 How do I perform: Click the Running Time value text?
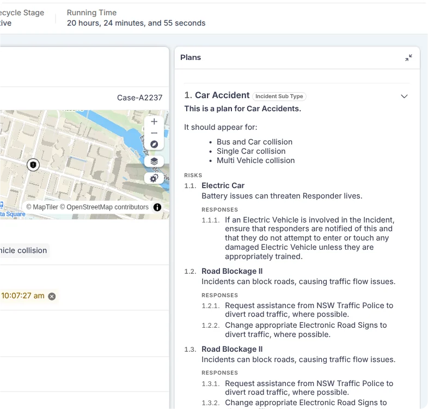pyautogui.click(x=136, y=23)
